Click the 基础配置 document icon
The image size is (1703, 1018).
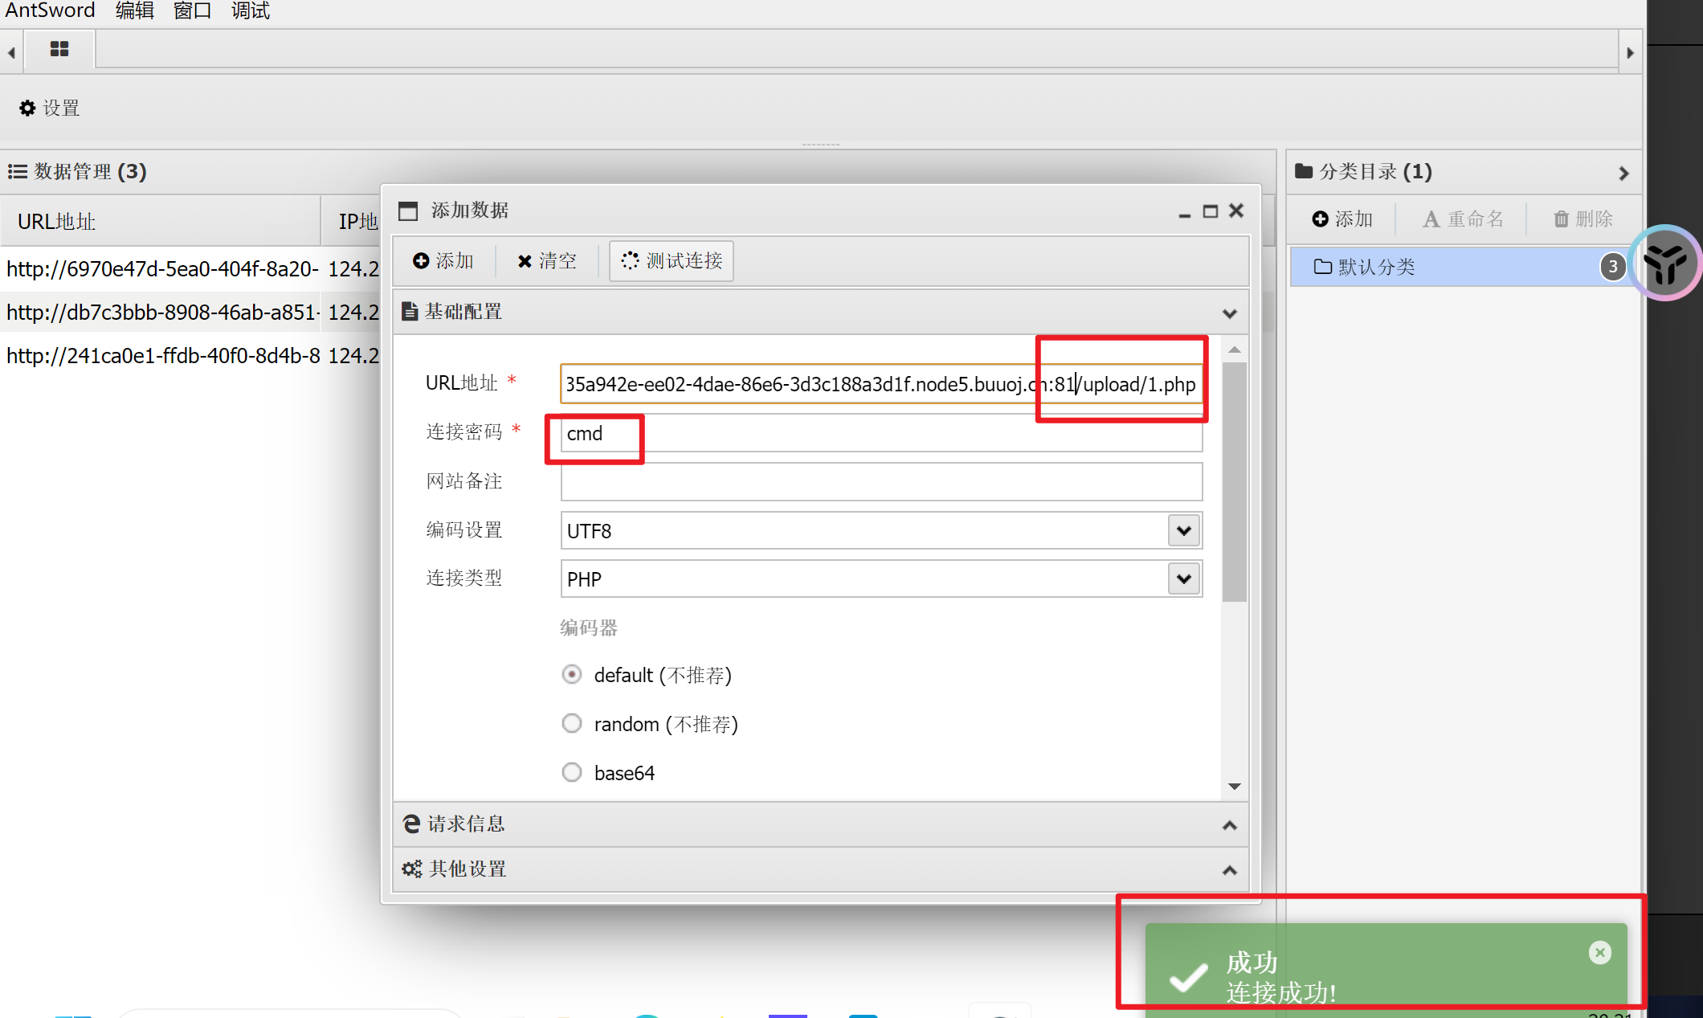[410, 312]
